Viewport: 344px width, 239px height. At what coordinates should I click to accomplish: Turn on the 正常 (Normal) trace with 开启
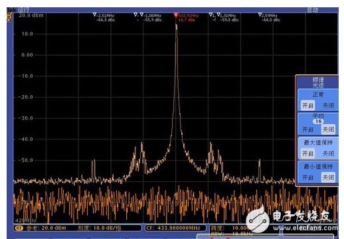[x=307, y=106]
